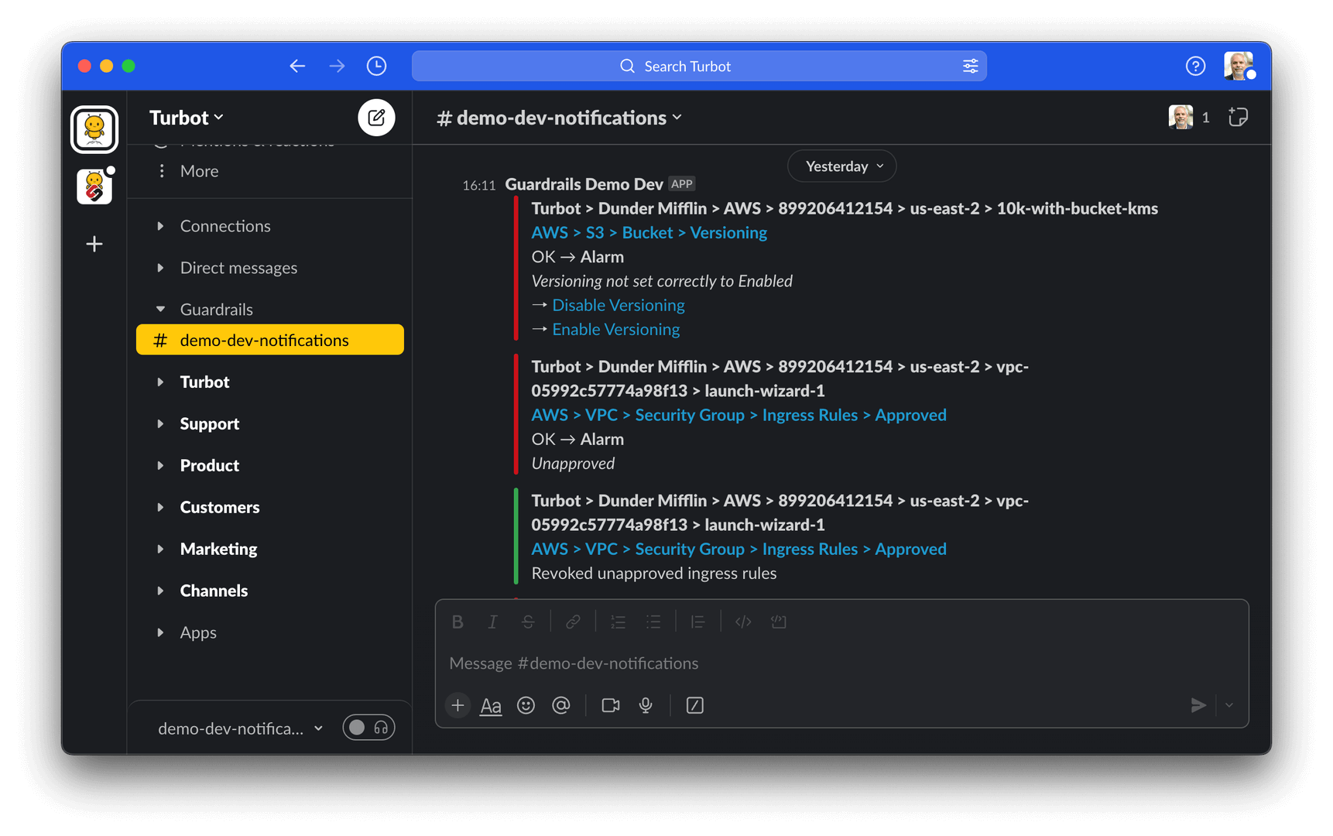Open demo-dev-notifications channel details dropdown

point(560,118)
